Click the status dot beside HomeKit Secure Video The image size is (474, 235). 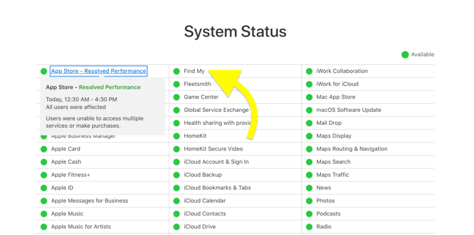176,149
